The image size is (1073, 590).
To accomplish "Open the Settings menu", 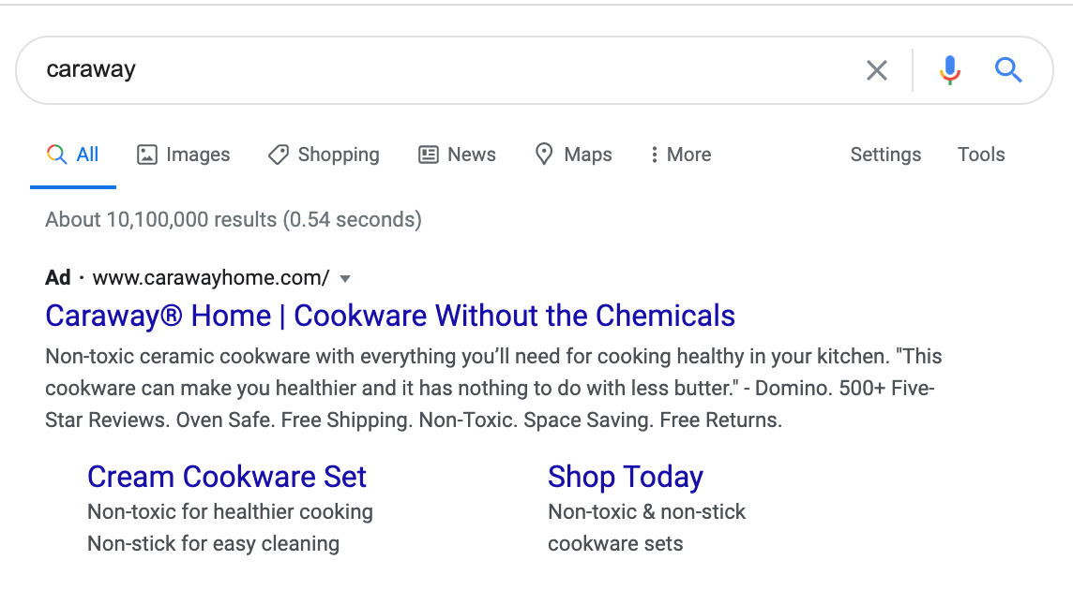I will coord(885,155).
